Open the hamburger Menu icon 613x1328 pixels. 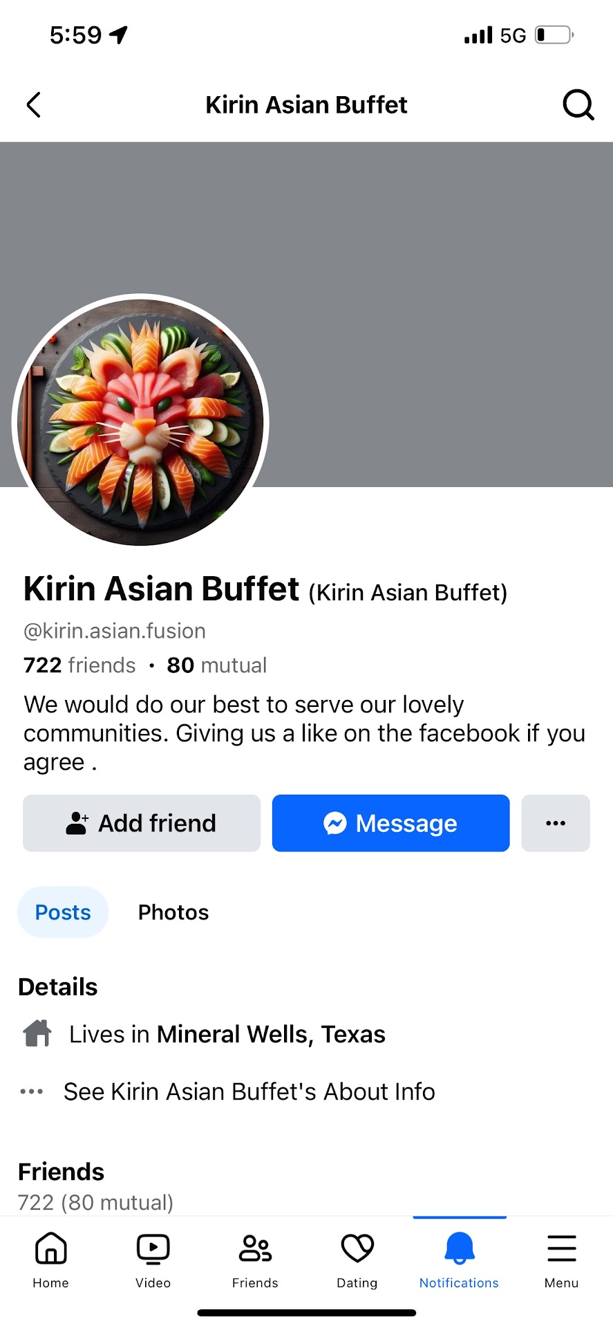(561, 1248)
